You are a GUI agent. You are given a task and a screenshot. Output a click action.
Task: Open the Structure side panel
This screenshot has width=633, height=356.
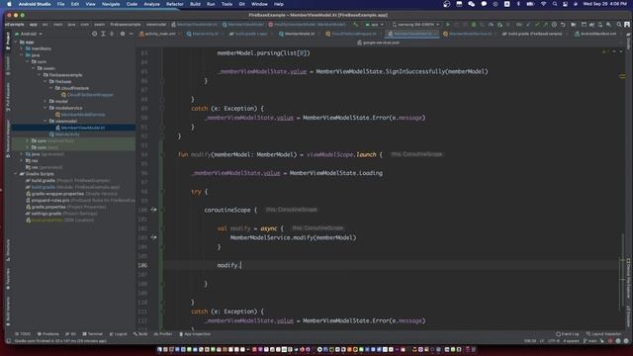tap(8, 249)
